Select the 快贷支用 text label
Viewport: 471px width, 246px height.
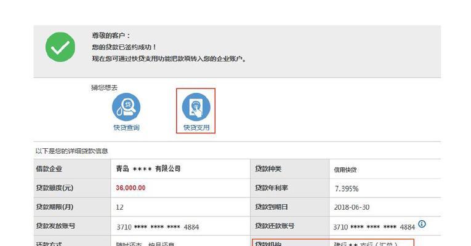point(196,128)
